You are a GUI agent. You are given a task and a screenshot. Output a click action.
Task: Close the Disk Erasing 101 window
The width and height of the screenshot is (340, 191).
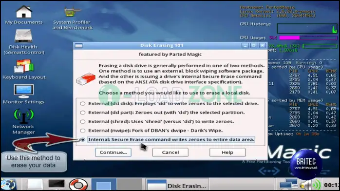[x=263, y=45]
